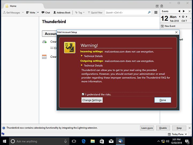Click the Chat toolbar button
The image size is (193, 145).
coord(46,13)
